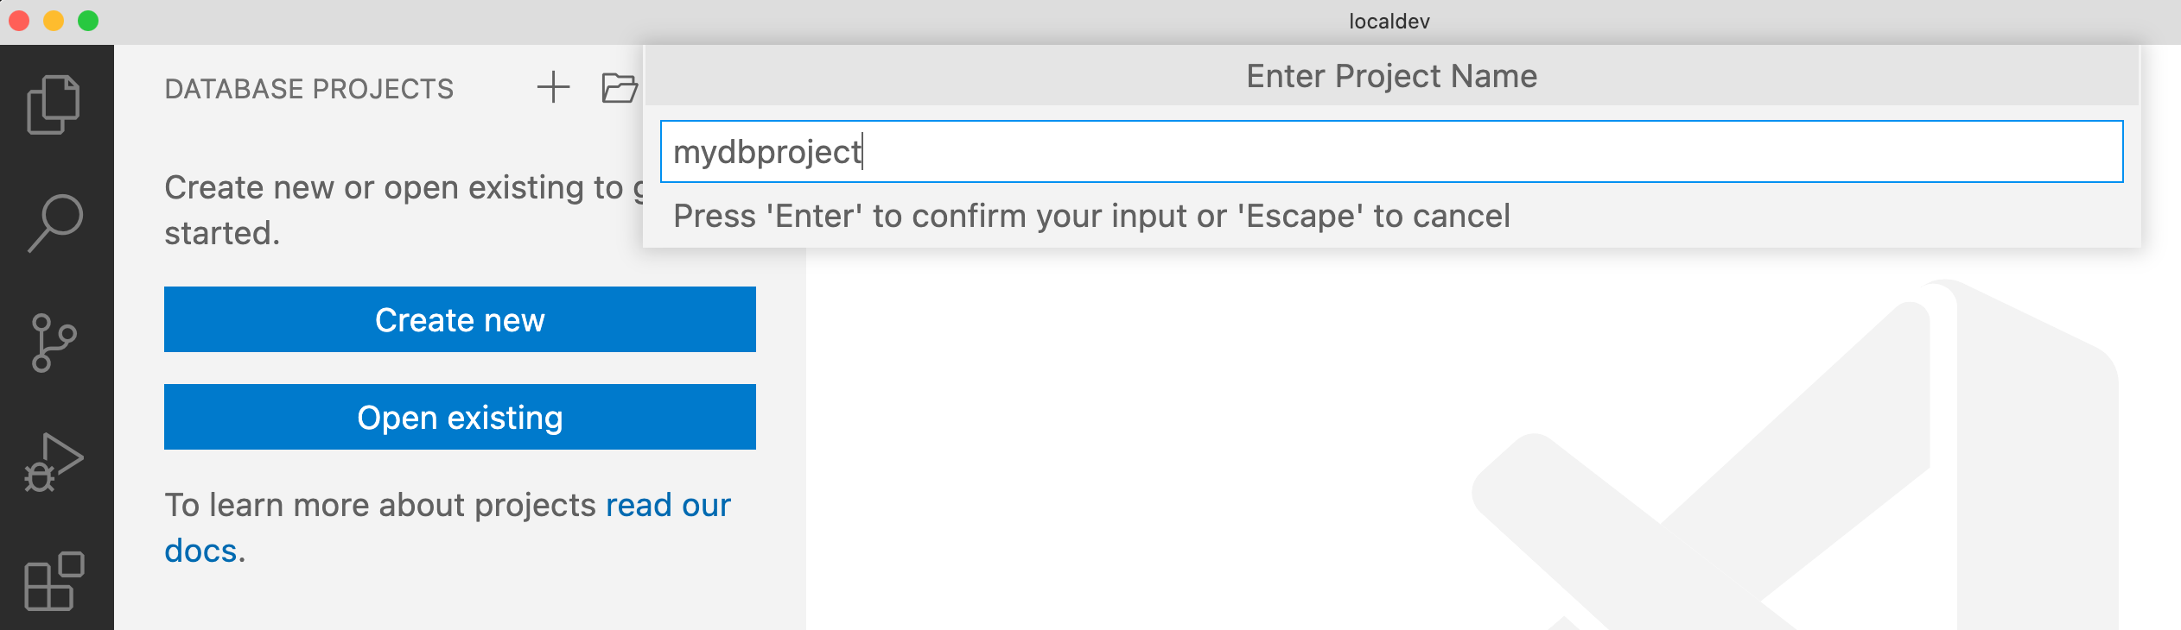Click the localdev window title
The width and height of the screenshot is (2181, 630).
tap(1390, 21)
